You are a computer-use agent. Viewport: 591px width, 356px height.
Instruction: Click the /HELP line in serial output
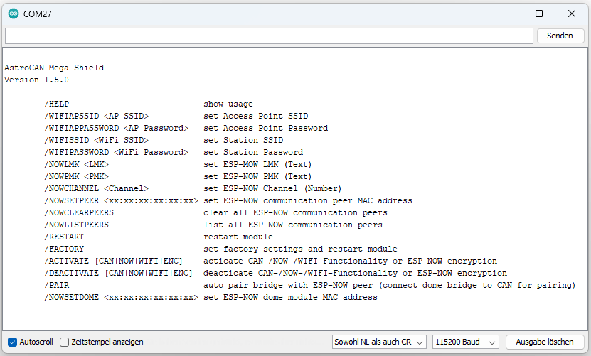pyautogui.click(x=149, y=104)
